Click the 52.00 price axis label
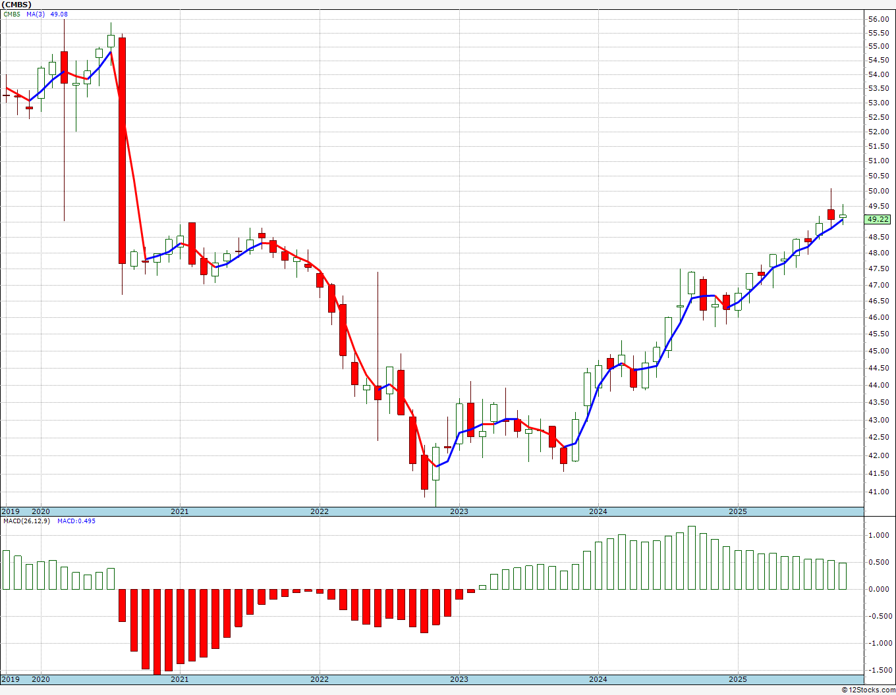This screenshot has width=896, height=695. 878,132
